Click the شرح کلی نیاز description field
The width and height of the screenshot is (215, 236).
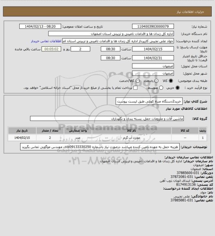[x=149, y=102]
